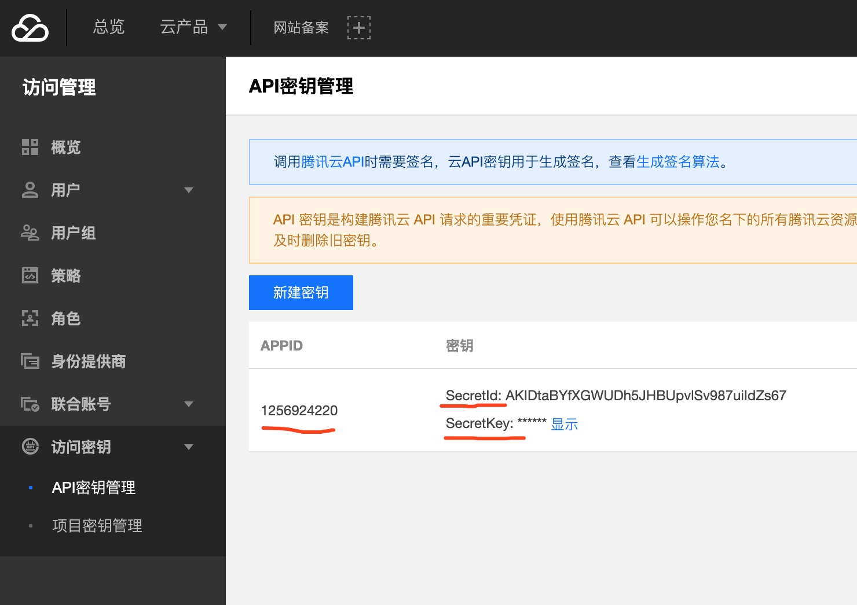The width and height of the screenshot is (857, 605).
Task: Expand the 用户 submenu arrow
Action: pyautogui.click(x=188, y=190)
